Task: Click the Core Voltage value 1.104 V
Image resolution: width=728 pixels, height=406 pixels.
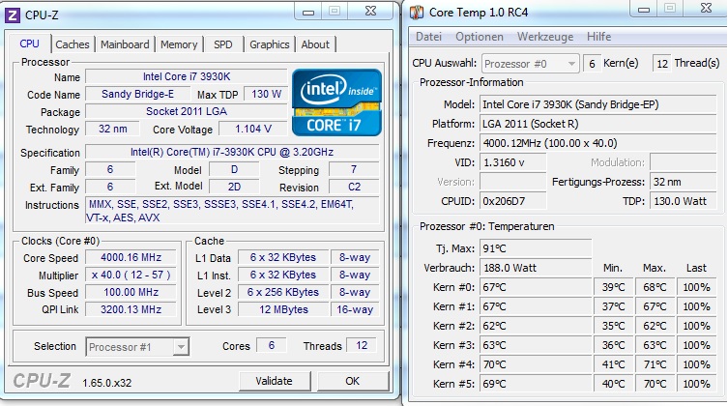Action: (x=253, y=129)
